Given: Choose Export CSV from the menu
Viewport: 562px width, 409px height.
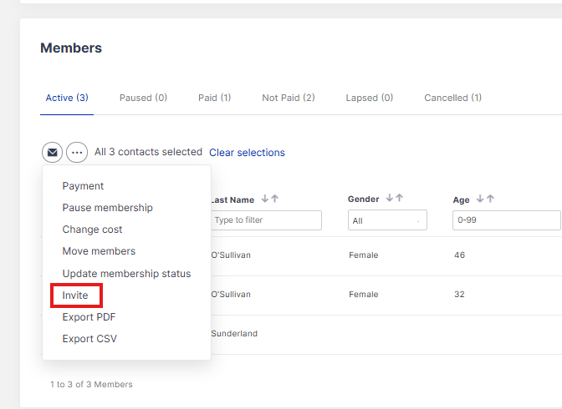Looking at the screenshot, I should pyautogui.click(x=89, y=339).
